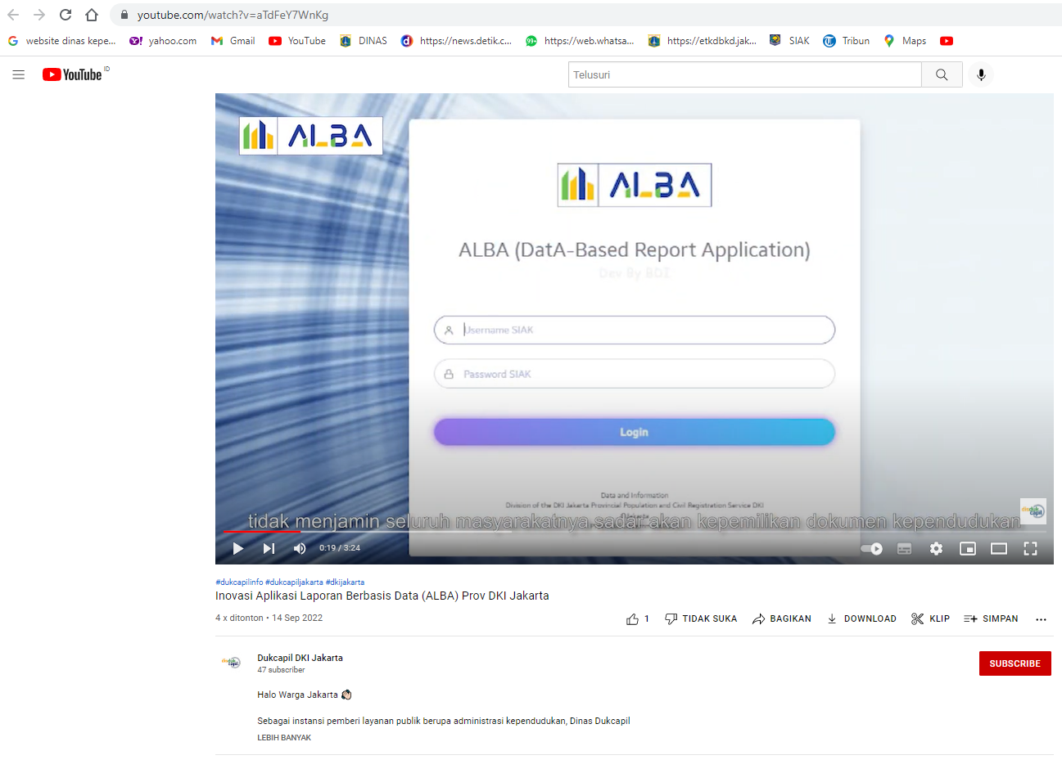Screen dimensions: 1062x760
Task: Share the video using BAGIKAN
Action: pyautogui.click(x=781, y=618)
